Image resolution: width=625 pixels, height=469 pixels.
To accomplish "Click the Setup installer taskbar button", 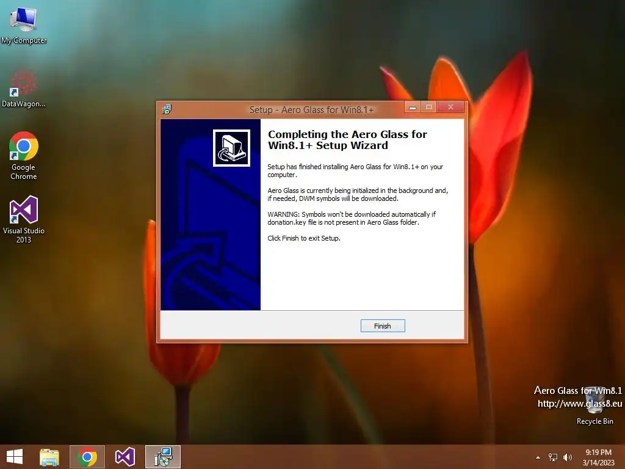I will [x=163, y=457].
